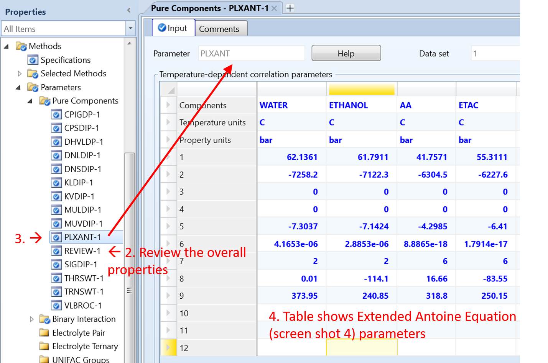548x363 pixels.
Task: Collapse the Pure Components node
Action: click(x=30, y=101)
